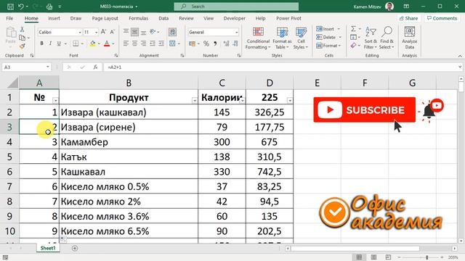Click the Percent Style icon
Viewport: 465px width, 261px height.
click(x=206, y=43)
